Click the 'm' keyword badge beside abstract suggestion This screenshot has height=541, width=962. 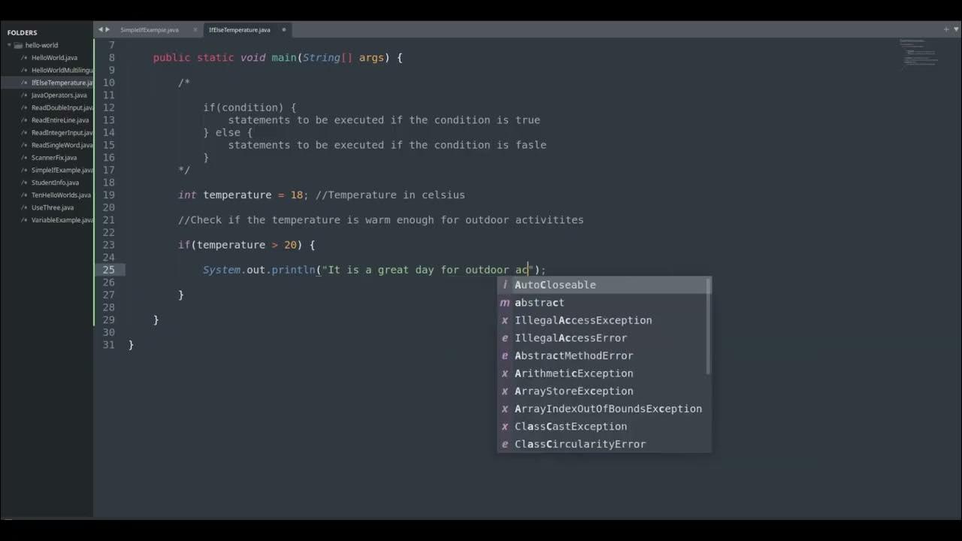tap(504, 302)
